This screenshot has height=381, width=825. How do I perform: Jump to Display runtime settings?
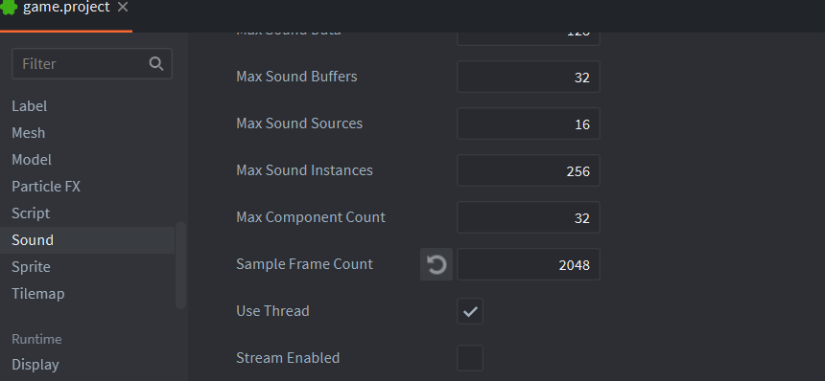tap(35, 364)
